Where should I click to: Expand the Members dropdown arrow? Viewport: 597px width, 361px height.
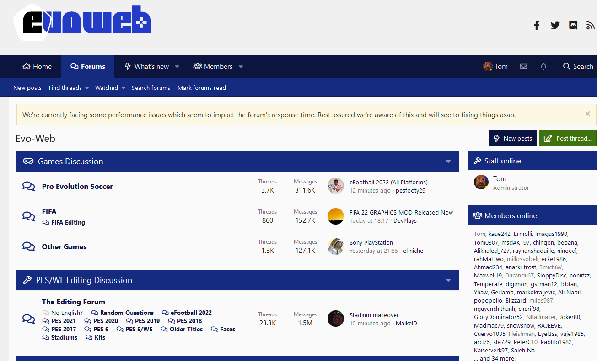click(241, 67)
